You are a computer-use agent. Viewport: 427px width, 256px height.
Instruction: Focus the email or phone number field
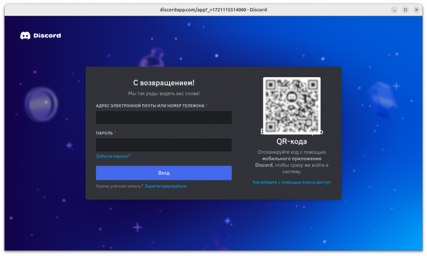point(164,117)
